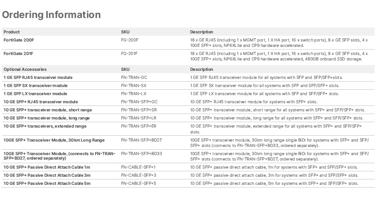The image size is (380, 211).
Task: Click the FN-TRAN-LX SKU code
Action: (x=134, y=94)
